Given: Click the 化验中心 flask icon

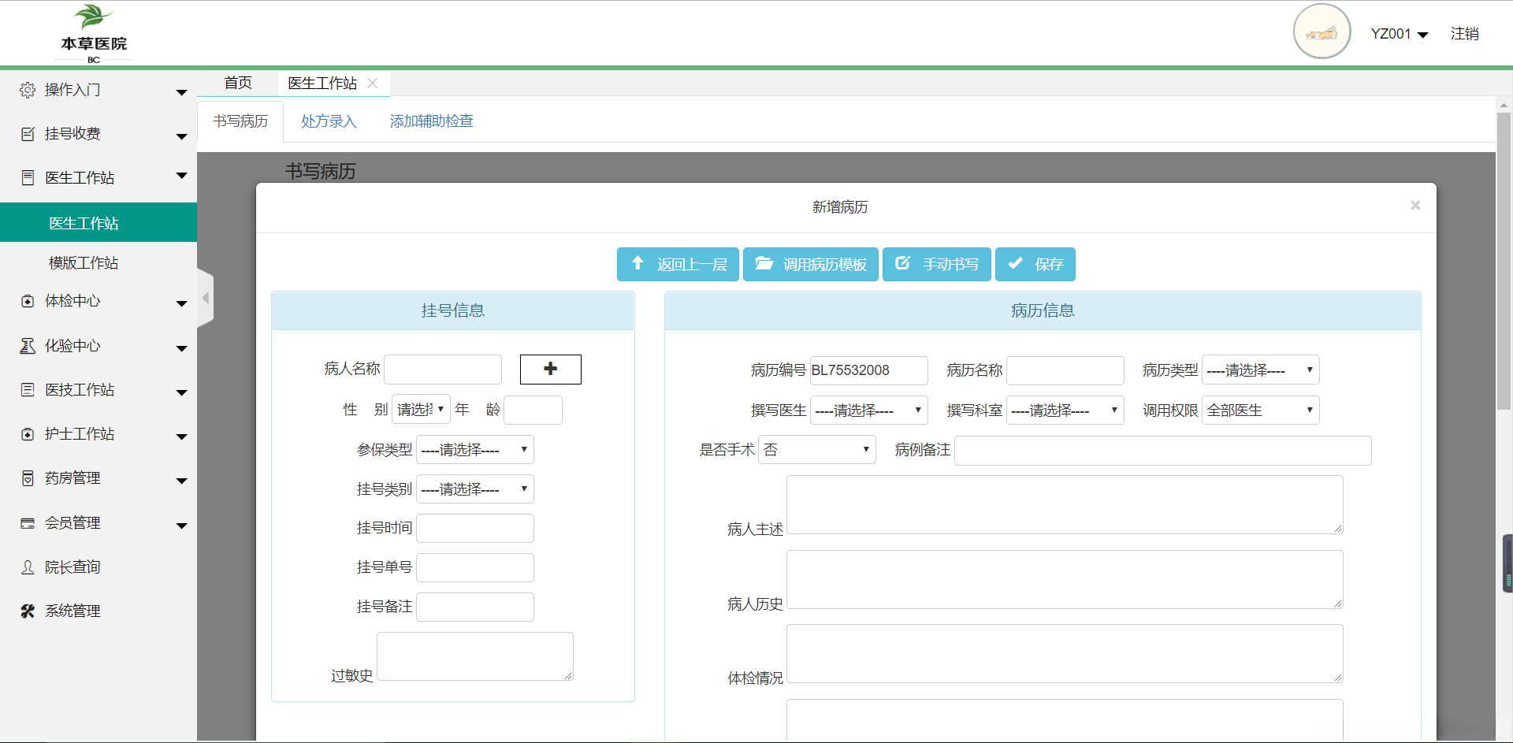Looking at the screenshot, I should point(27,345).
